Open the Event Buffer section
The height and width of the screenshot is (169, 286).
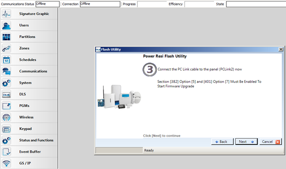[x=30, y=152]
